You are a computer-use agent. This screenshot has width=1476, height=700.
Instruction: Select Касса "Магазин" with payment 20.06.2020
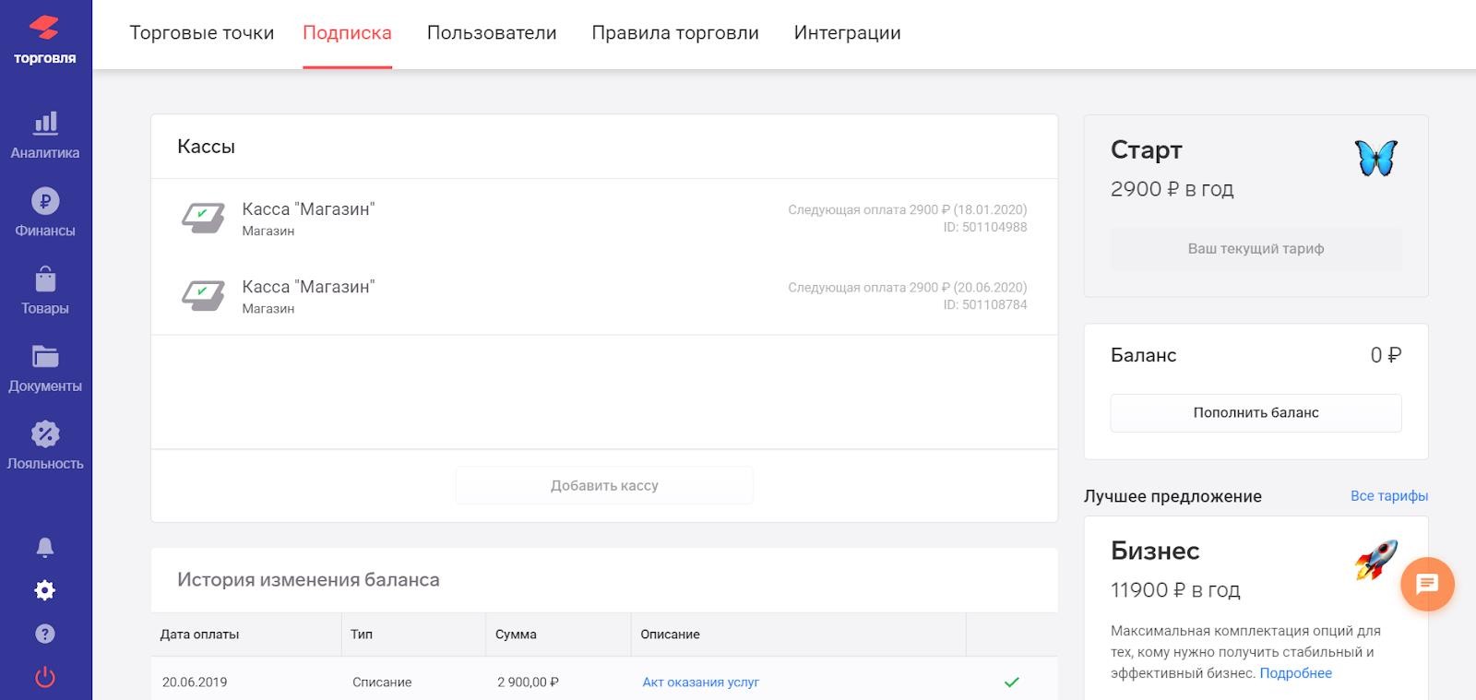pos(604,295)
